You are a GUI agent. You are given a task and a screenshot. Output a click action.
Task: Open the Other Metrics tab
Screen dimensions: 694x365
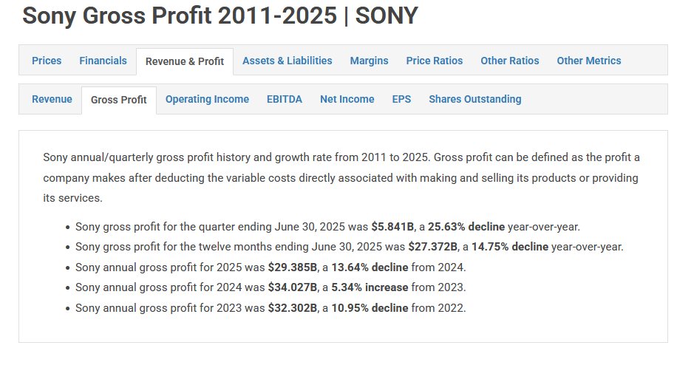588,61
